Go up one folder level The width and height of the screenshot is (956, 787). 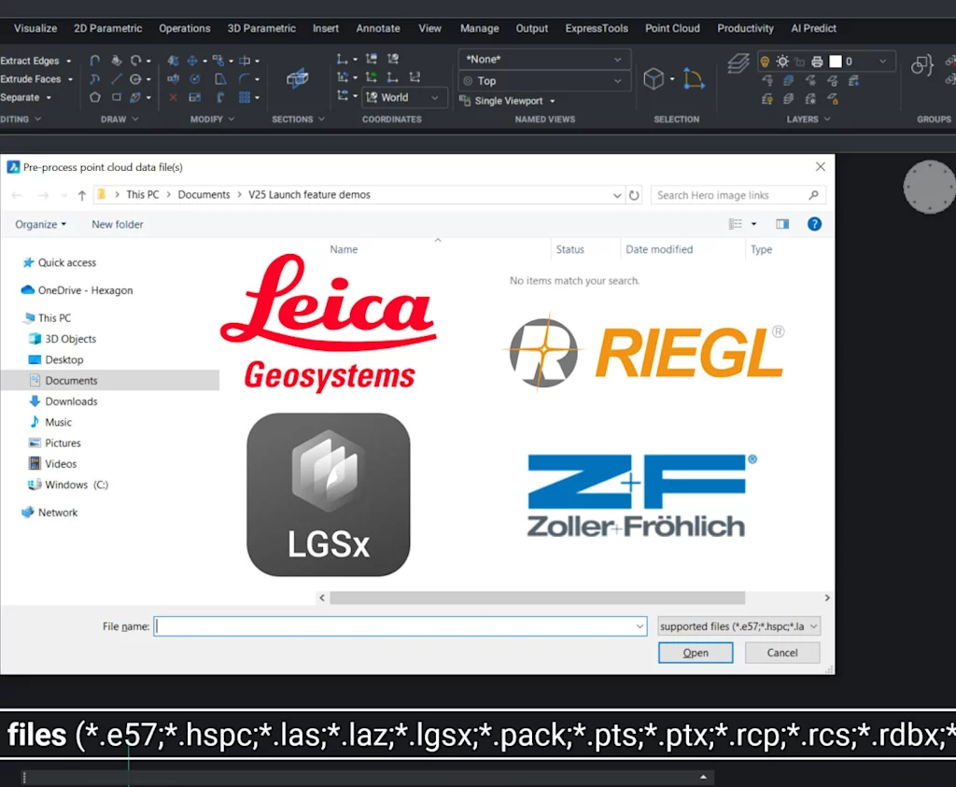[x=82, y=195]
